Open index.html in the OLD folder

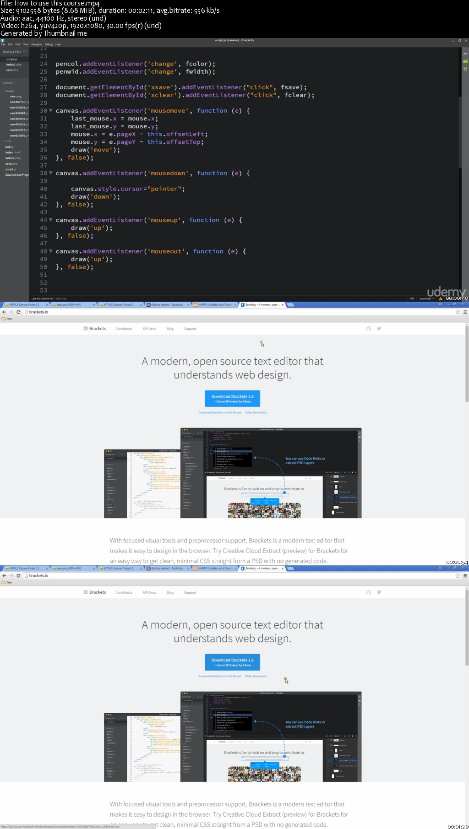pos(12,152)
